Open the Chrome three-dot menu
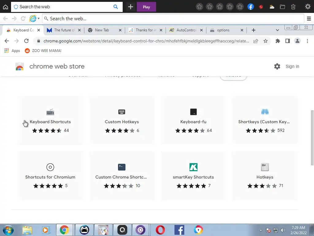The image size is (314, 236). point(307,41)
